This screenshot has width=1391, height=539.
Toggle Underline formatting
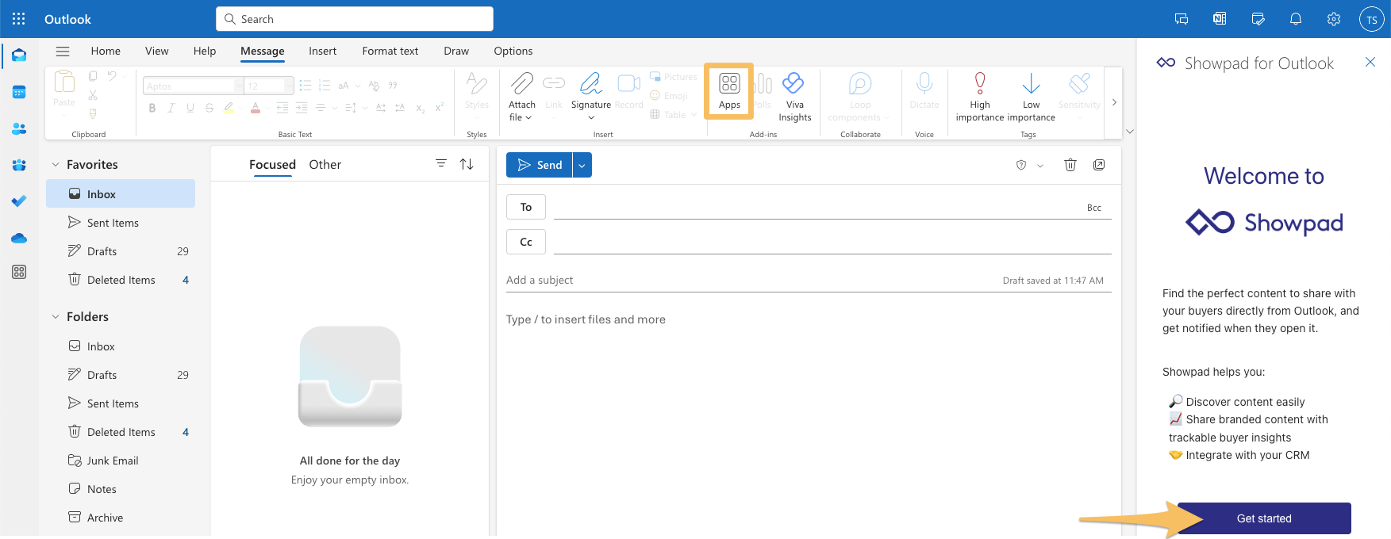pos(190,108)
